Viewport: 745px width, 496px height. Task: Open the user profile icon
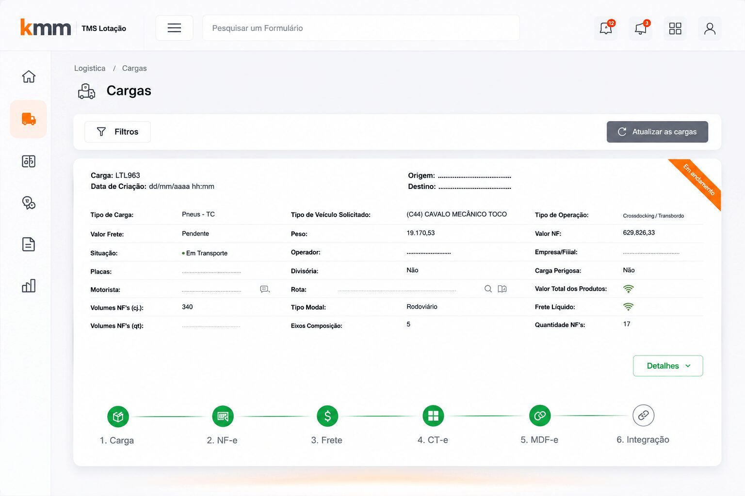tap(710, 28)
